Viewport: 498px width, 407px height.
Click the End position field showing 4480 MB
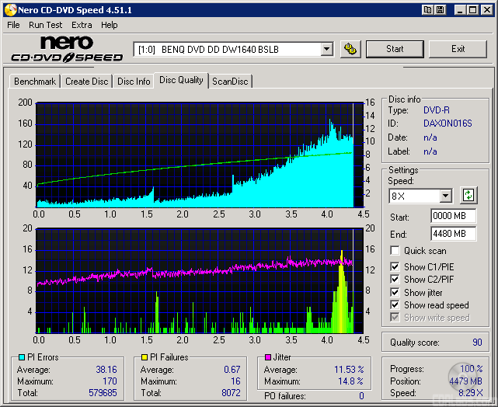453,234
